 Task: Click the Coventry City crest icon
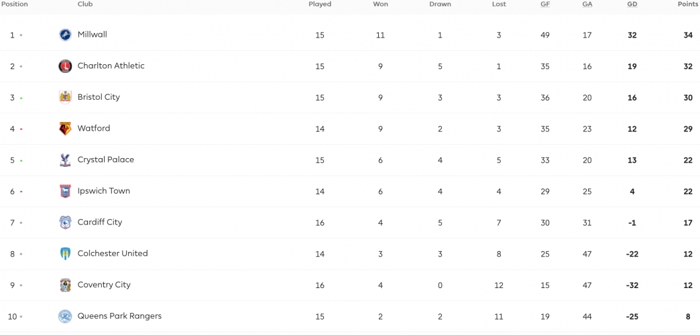point(65,285)
